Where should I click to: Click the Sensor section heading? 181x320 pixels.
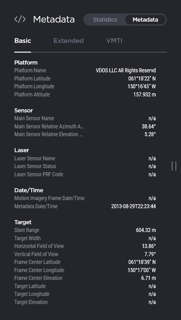(x=23, y=111)
